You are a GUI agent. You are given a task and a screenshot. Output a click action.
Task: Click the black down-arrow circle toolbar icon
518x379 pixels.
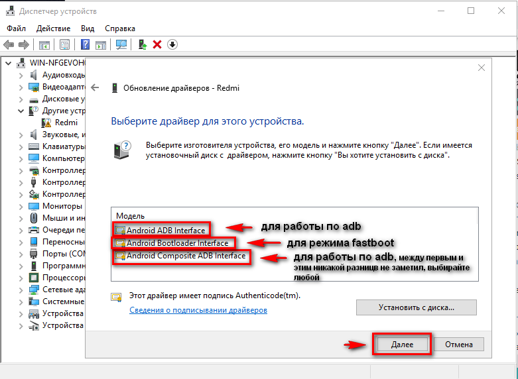click(x=172, y=44)
